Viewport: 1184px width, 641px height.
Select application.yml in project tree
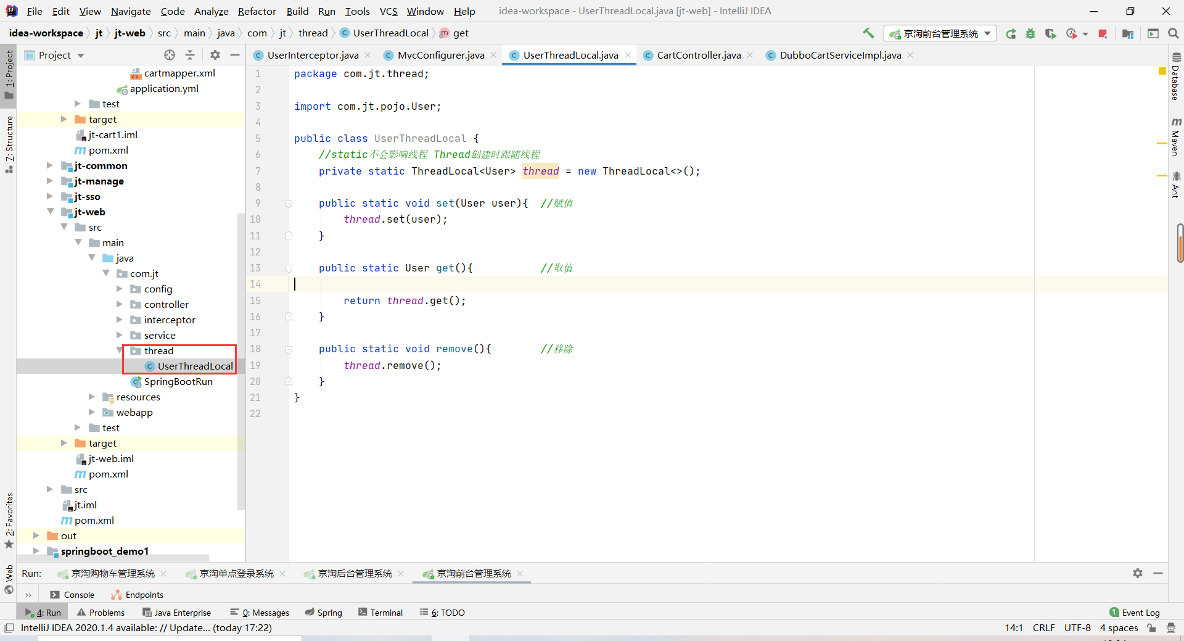pos(164,88)
